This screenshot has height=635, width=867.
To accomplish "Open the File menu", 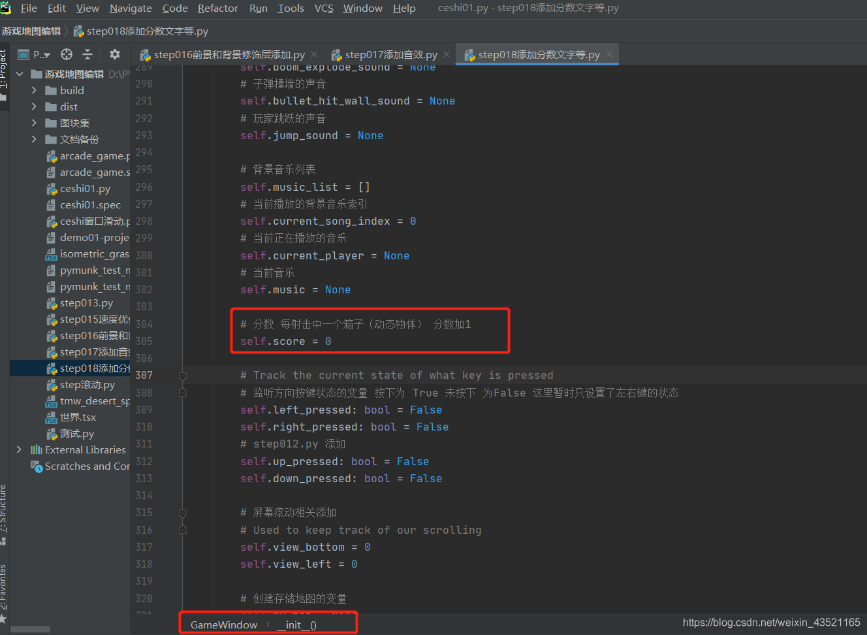I will point(29,8).
